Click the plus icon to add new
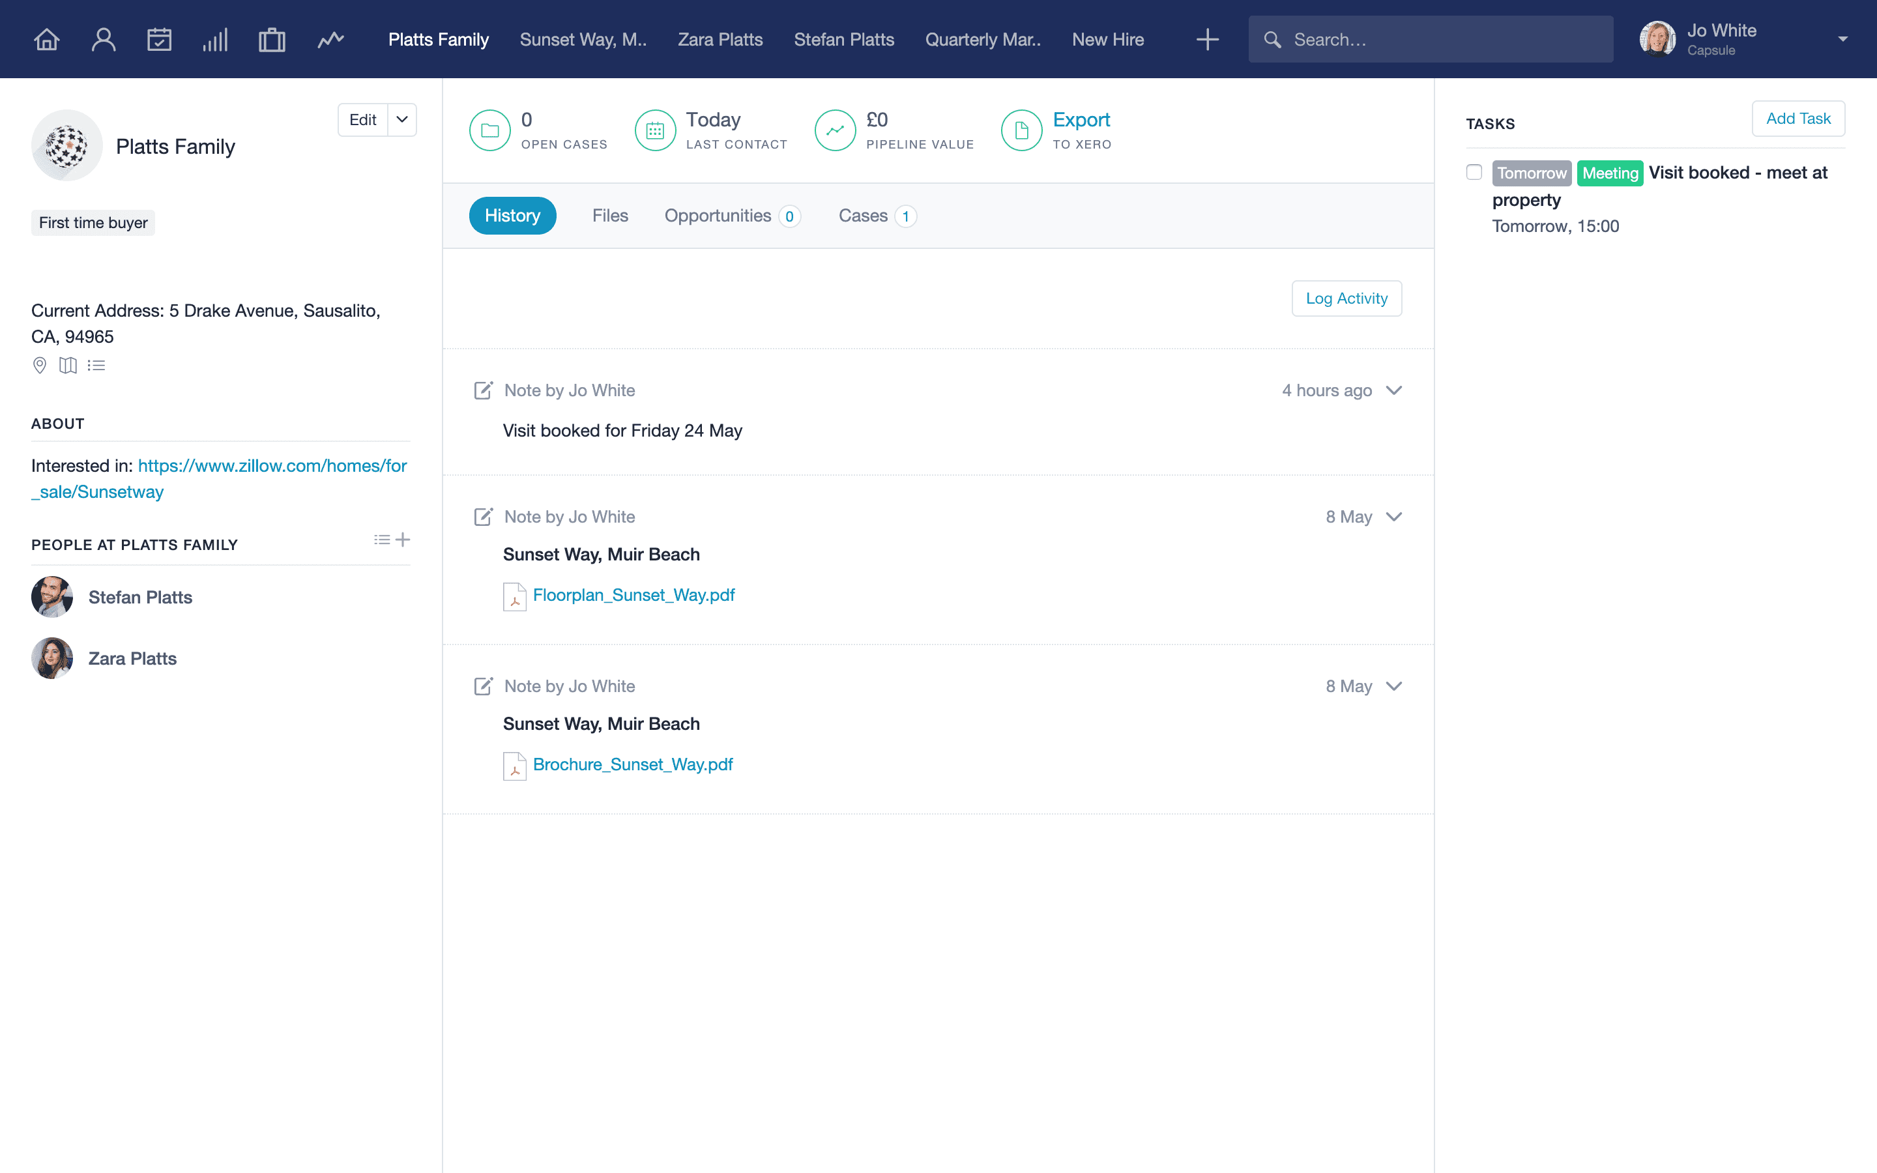Screen dimensions: 1877x1173 click(1207, 40)
